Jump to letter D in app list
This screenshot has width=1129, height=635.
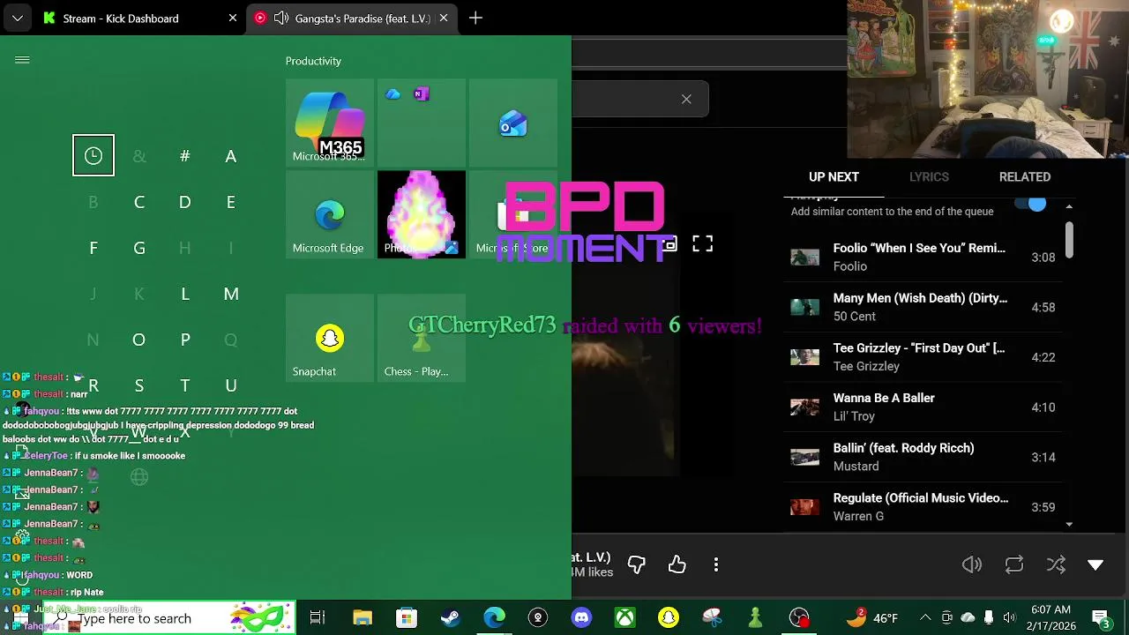coord(185,202)
